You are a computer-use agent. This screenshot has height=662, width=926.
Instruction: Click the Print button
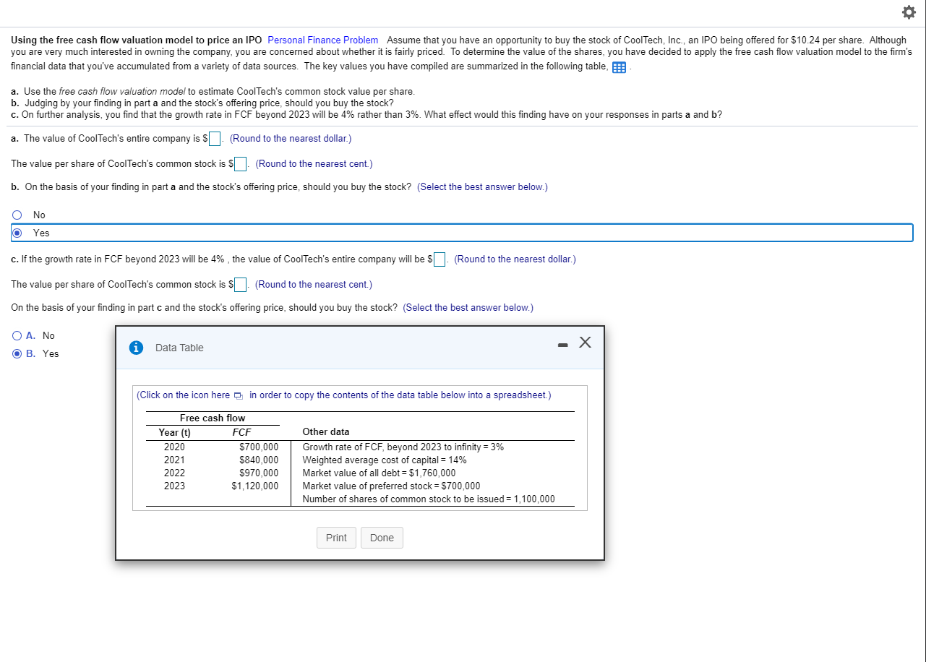click(336, 538)
